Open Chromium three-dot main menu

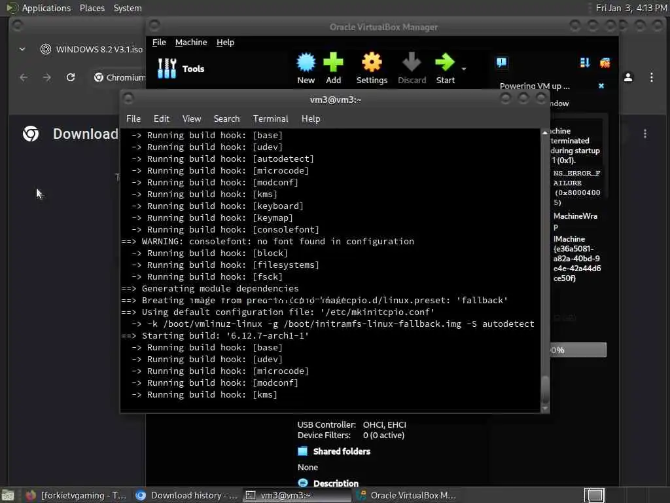click(651, 77)
